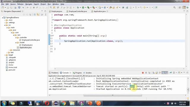Click the Clear Console icon
Image resolution: width=190 pixels, height=107 pixels.
pos(153,73)
